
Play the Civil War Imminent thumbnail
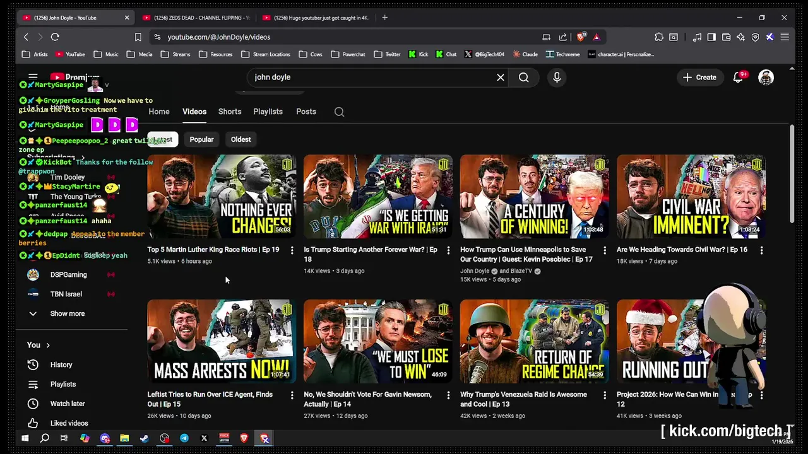coord(691,197)
